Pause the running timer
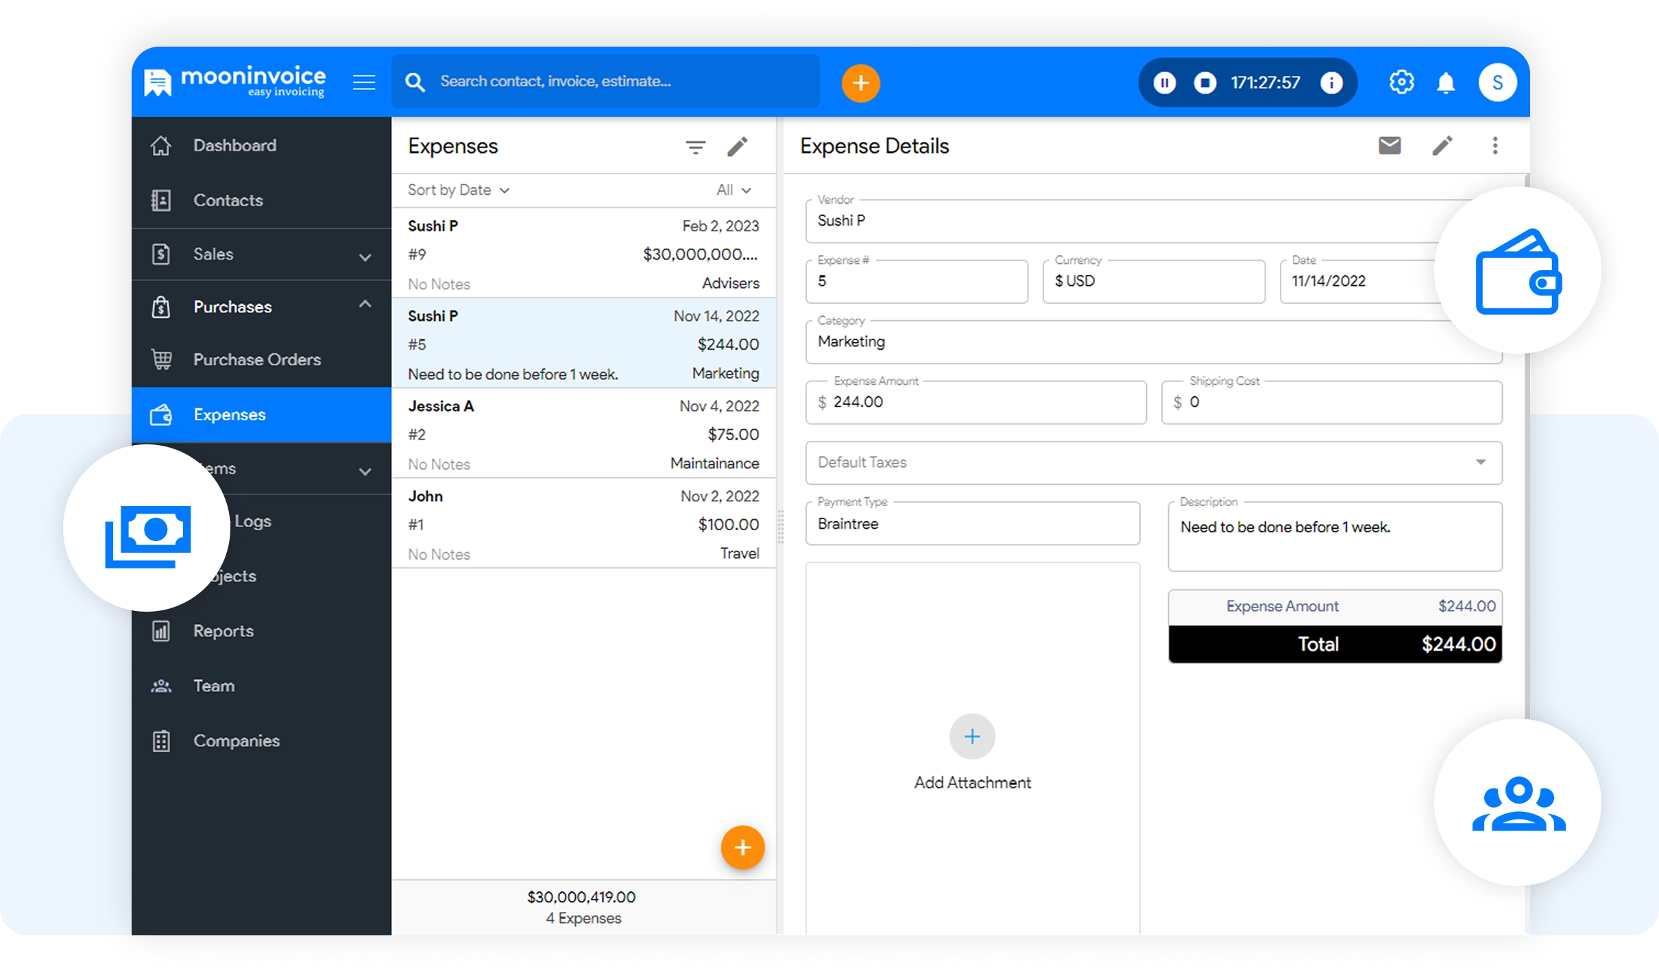Image resolution: width=1659 pixels, height=971 pixels. coord(1164,83)
